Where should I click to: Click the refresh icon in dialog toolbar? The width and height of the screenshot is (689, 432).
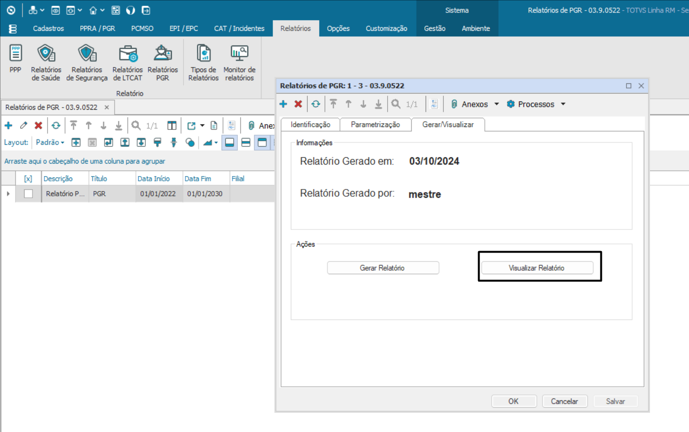tap(315, 104)
